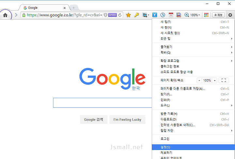Click the magnifier zoom icon
The width and height of the screenshot is (235, 159).
click(187, 15)
